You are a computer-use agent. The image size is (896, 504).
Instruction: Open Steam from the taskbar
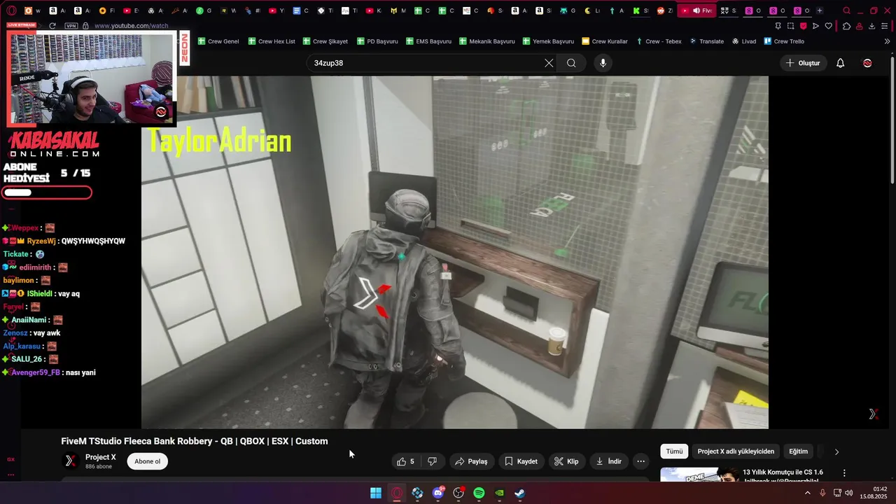click(x=520, y=493)
